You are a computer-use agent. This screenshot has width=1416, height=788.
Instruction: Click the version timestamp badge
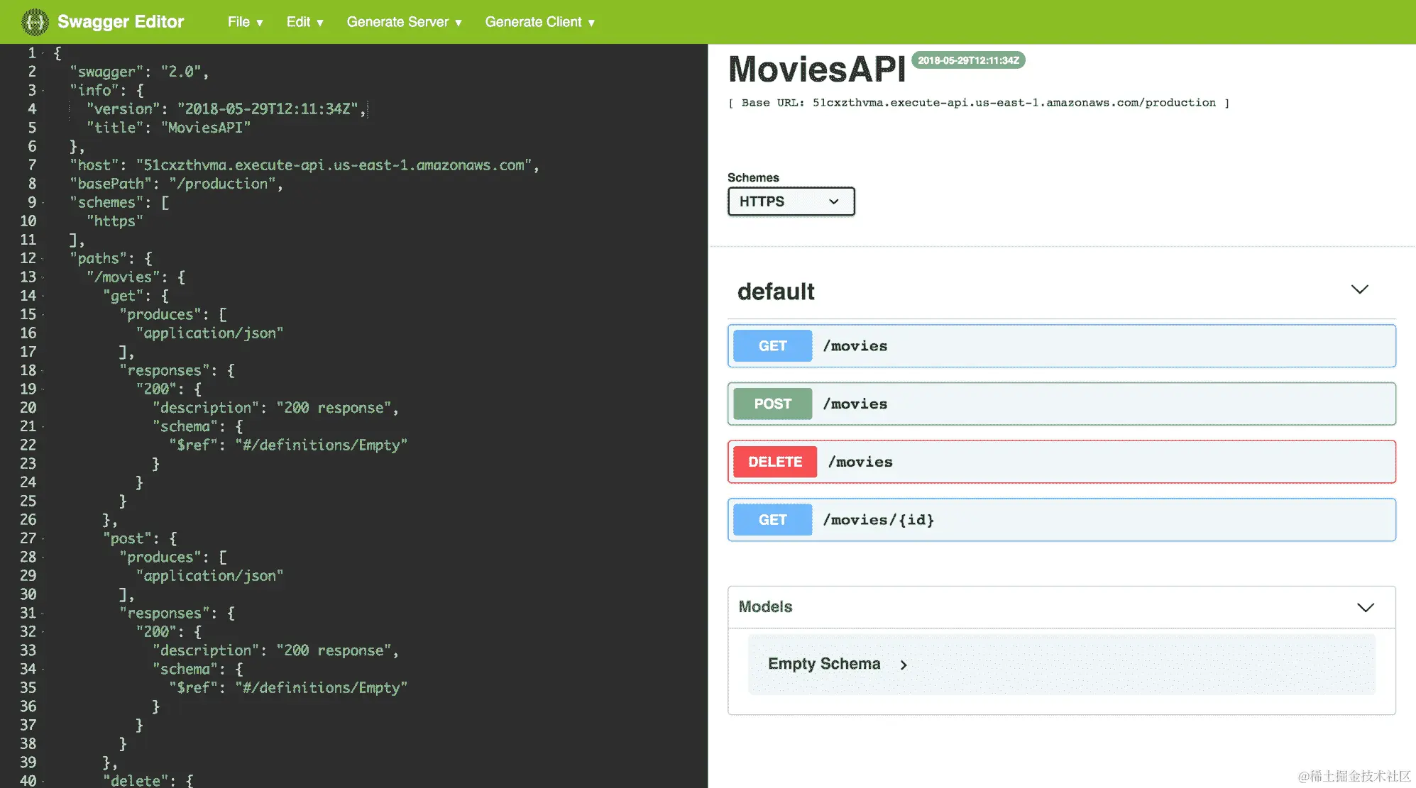[x=968, y=60]
